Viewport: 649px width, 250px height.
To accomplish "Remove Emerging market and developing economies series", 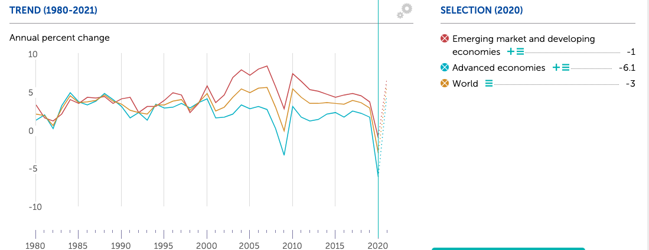I will tap(445, 39).
